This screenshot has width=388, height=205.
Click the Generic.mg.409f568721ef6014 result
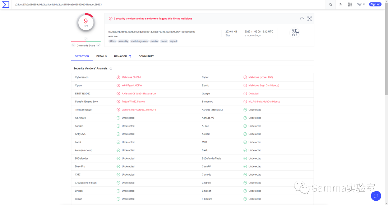tap(139, 109)
